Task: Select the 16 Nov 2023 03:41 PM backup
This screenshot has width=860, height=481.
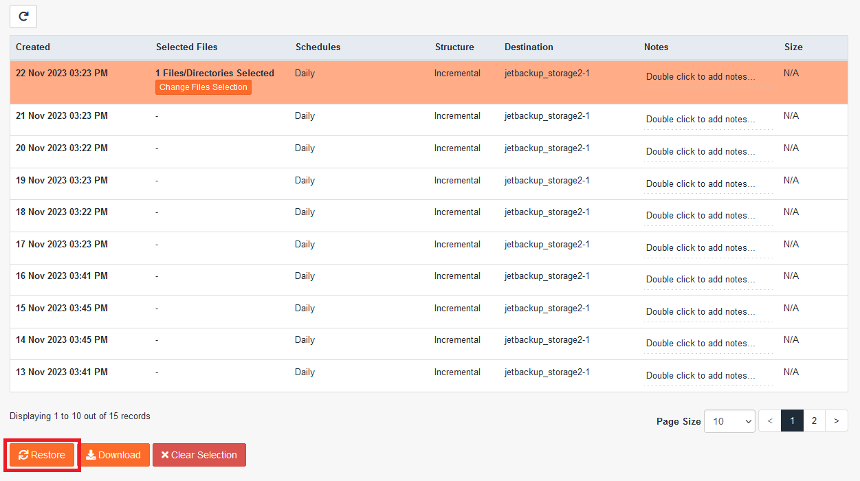Action: click(x=62, y=276)
